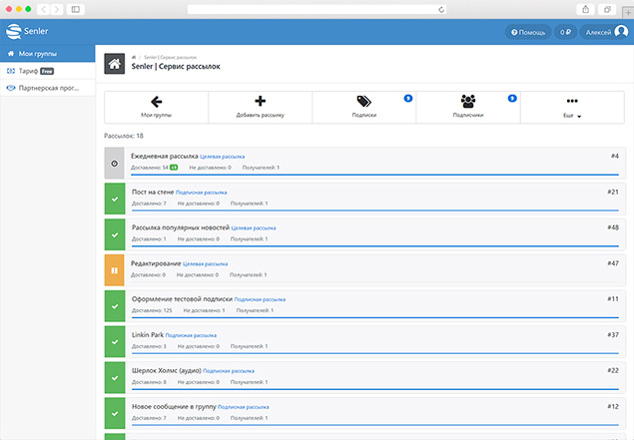The image size is (634, 440).
Task: Click the Senler logo in header
Action: 27,31
